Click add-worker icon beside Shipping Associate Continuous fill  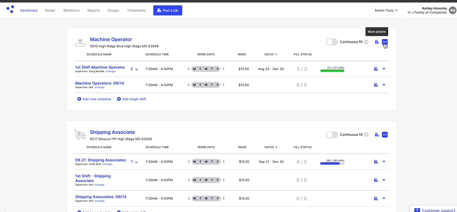coord(377,135)
